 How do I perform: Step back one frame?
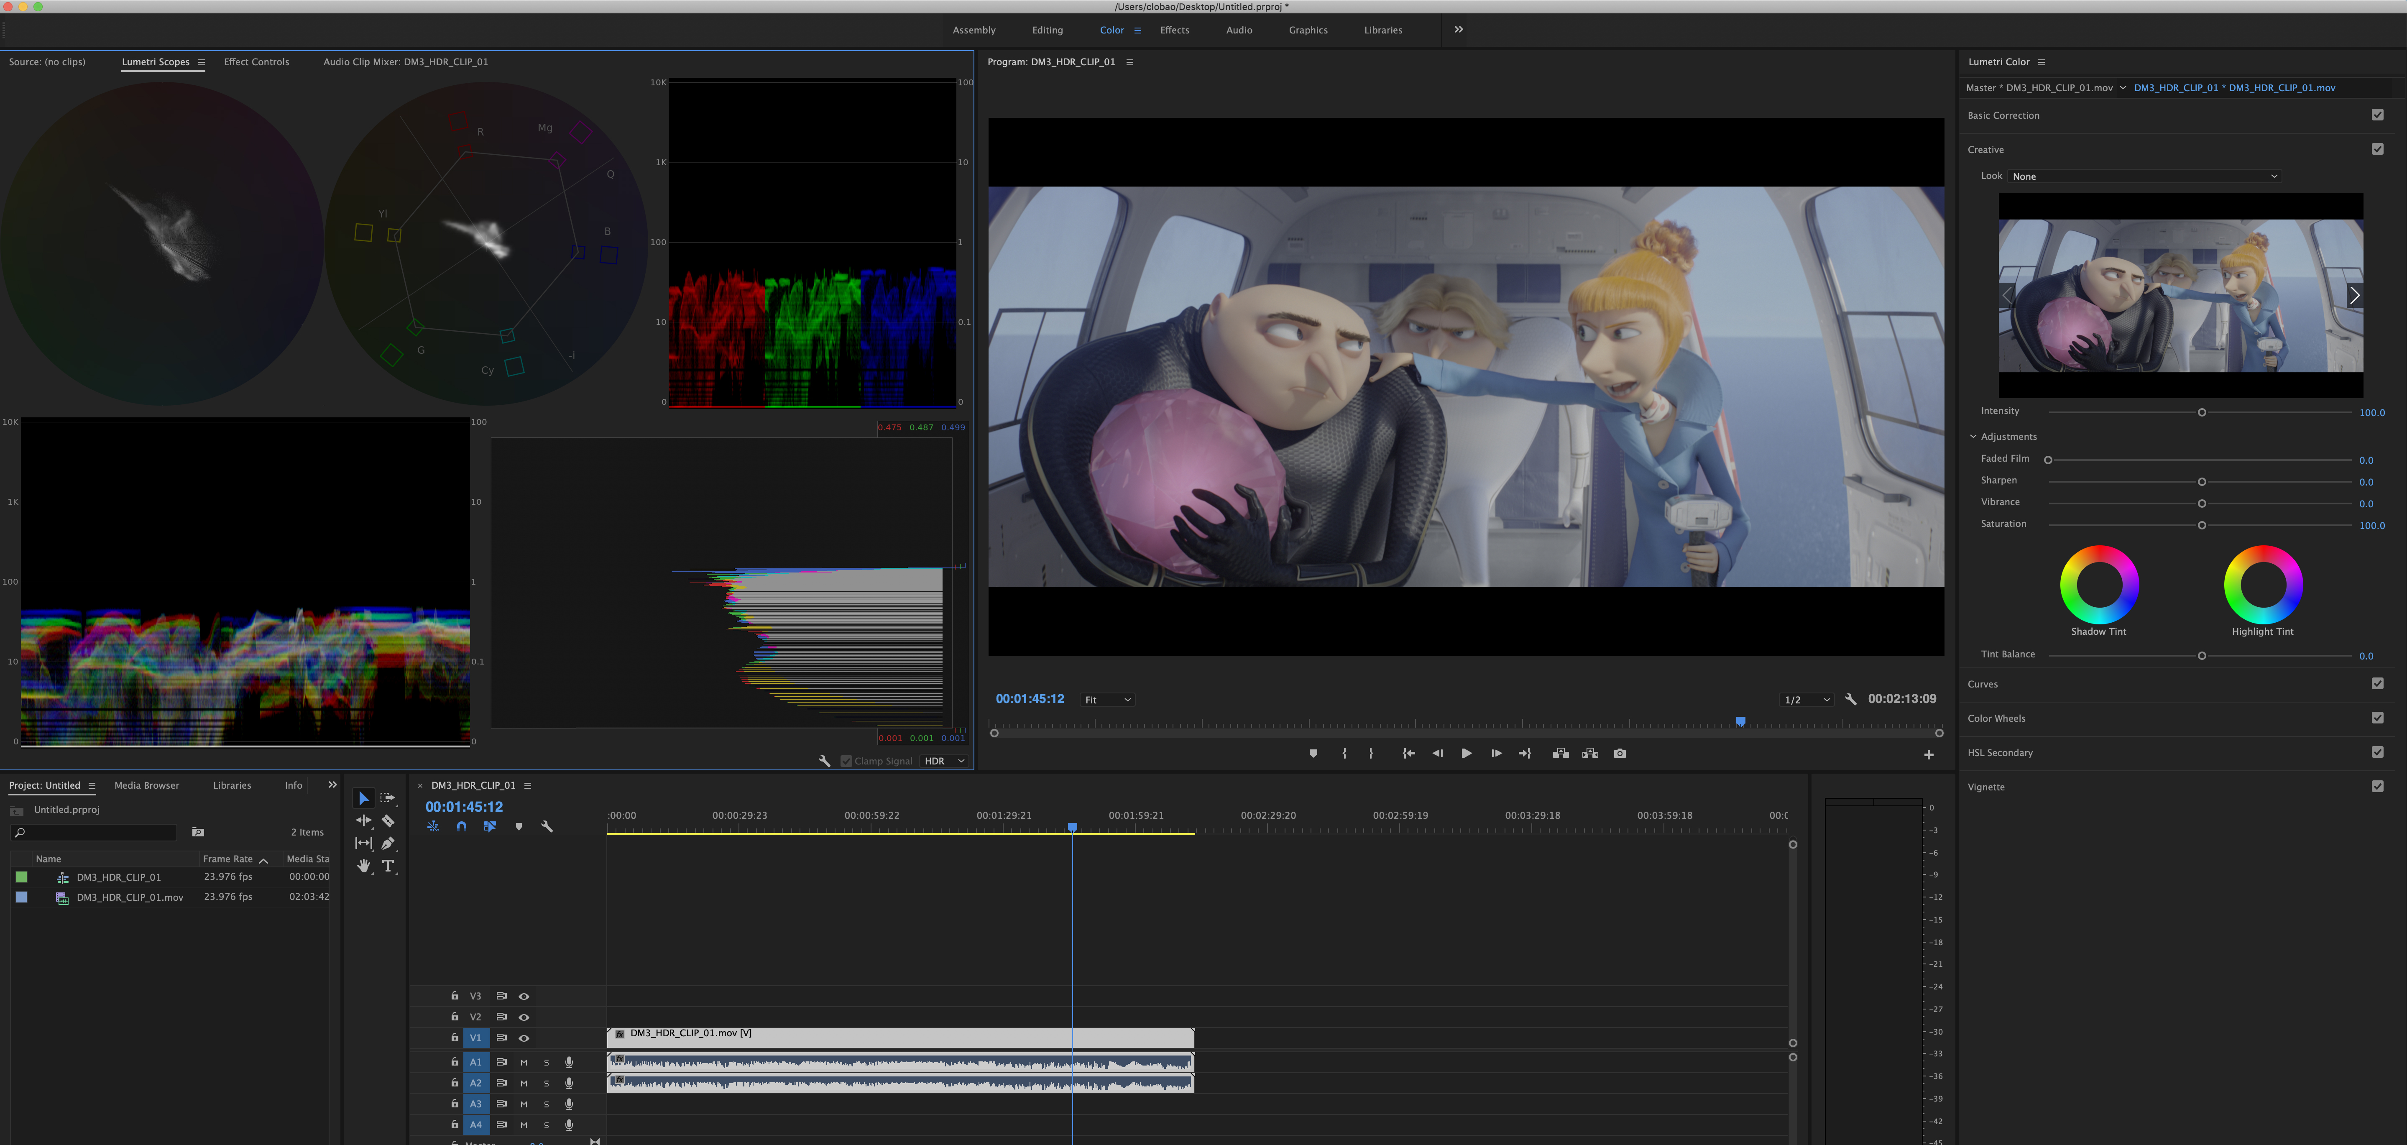point(1437,753)
